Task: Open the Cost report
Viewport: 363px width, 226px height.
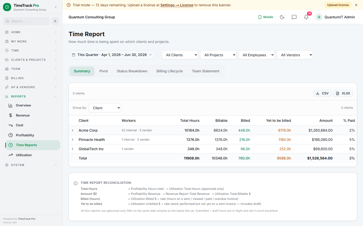Action: click(33, 125)
